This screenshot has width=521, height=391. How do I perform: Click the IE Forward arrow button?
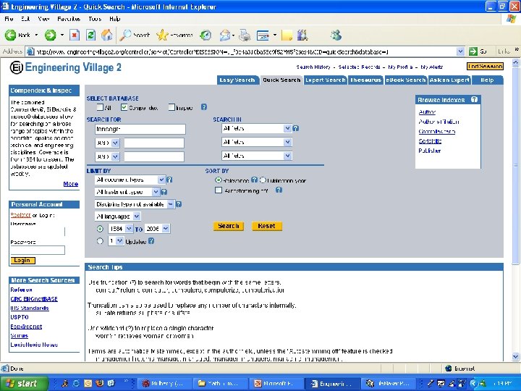(51, 35)
